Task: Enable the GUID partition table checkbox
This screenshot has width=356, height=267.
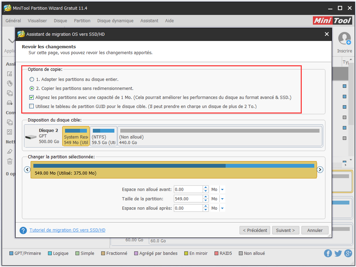Action: tap(32, 106)
